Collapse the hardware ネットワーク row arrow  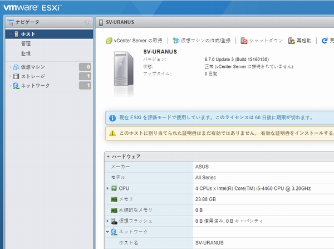107,232
